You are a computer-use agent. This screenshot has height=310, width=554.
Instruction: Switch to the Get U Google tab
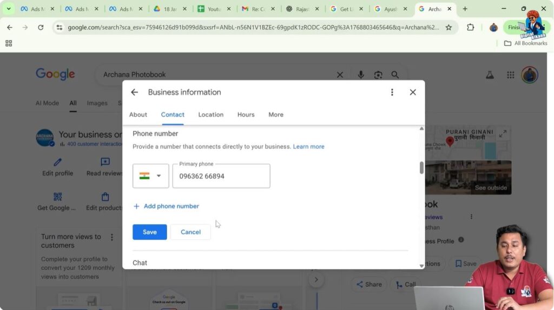[x=347, y=9]
